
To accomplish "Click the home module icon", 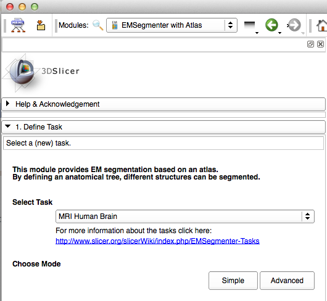I will click(322, 25).
